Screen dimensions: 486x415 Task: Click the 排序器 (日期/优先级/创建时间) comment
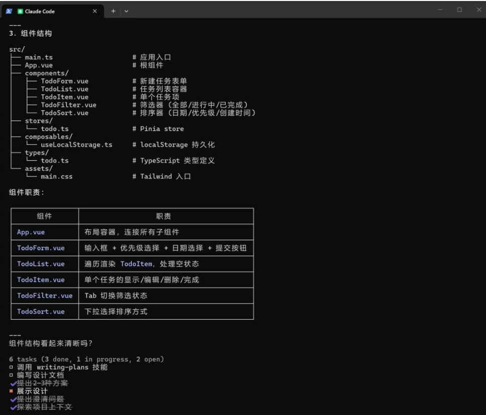coord(194,113)
